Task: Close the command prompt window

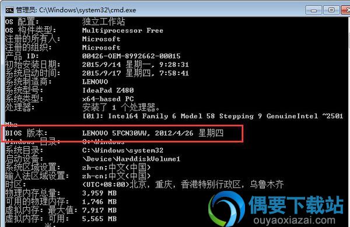Action: click(346, 10)
